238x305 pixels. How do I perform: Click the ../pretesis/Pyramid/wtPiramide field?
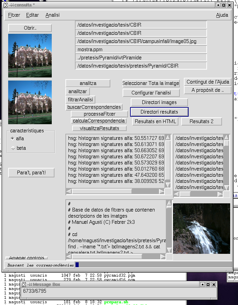(x=141, y=58)
